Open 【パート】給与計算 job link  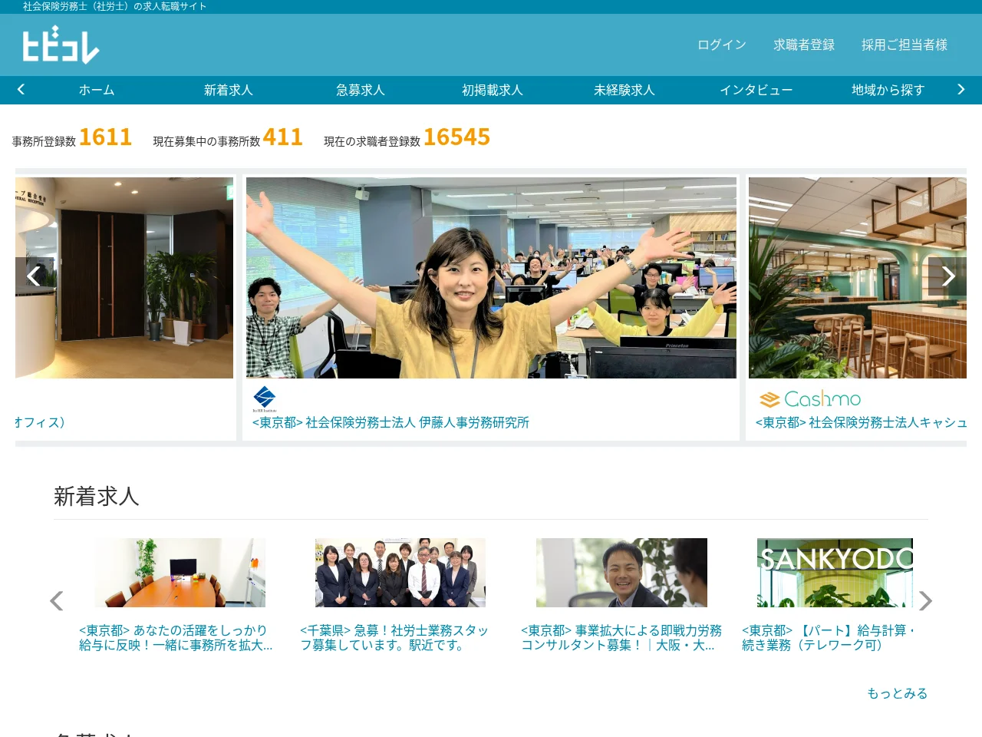829,637
